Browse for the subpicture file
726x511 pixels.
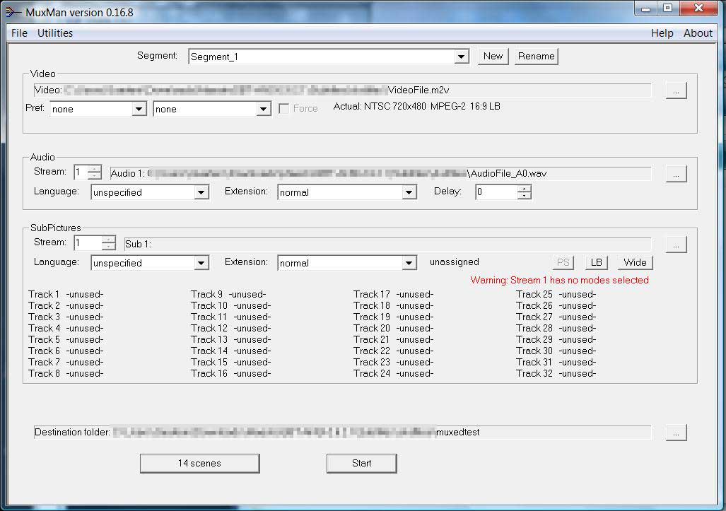coord(676,245)
